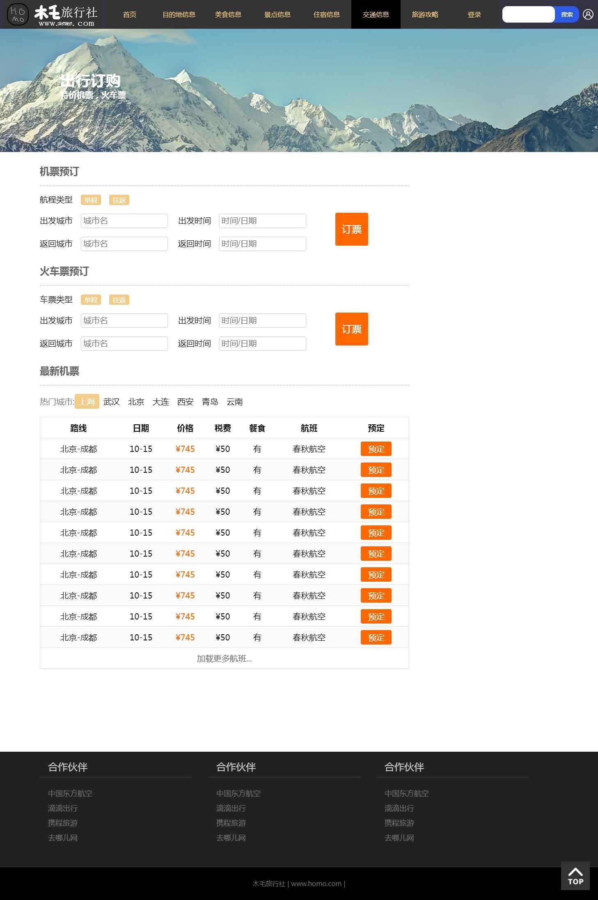The image size is (598, 900).
Task: Open the train 返回时间 date picker
Action: (262, 343)
